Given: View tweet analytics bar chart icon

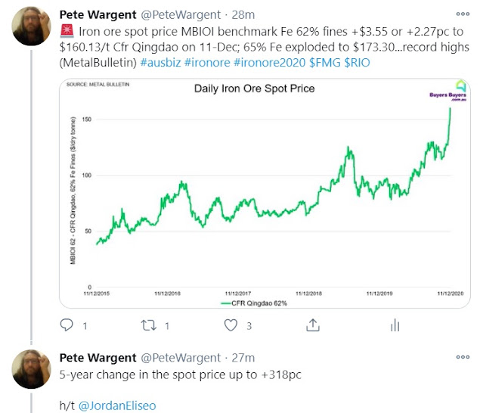Looking at the screenshot, I should pos(395,325).
